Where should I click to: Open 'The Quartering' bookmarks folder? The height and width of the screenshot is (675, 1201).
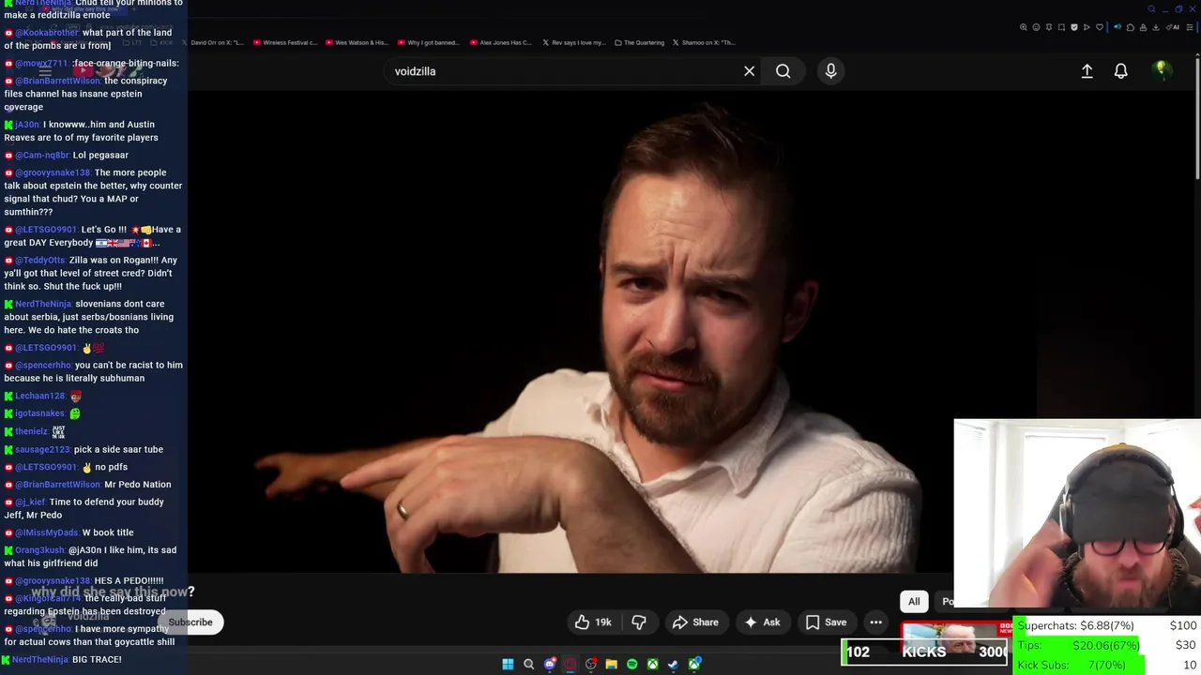click(x=640, y=42)
